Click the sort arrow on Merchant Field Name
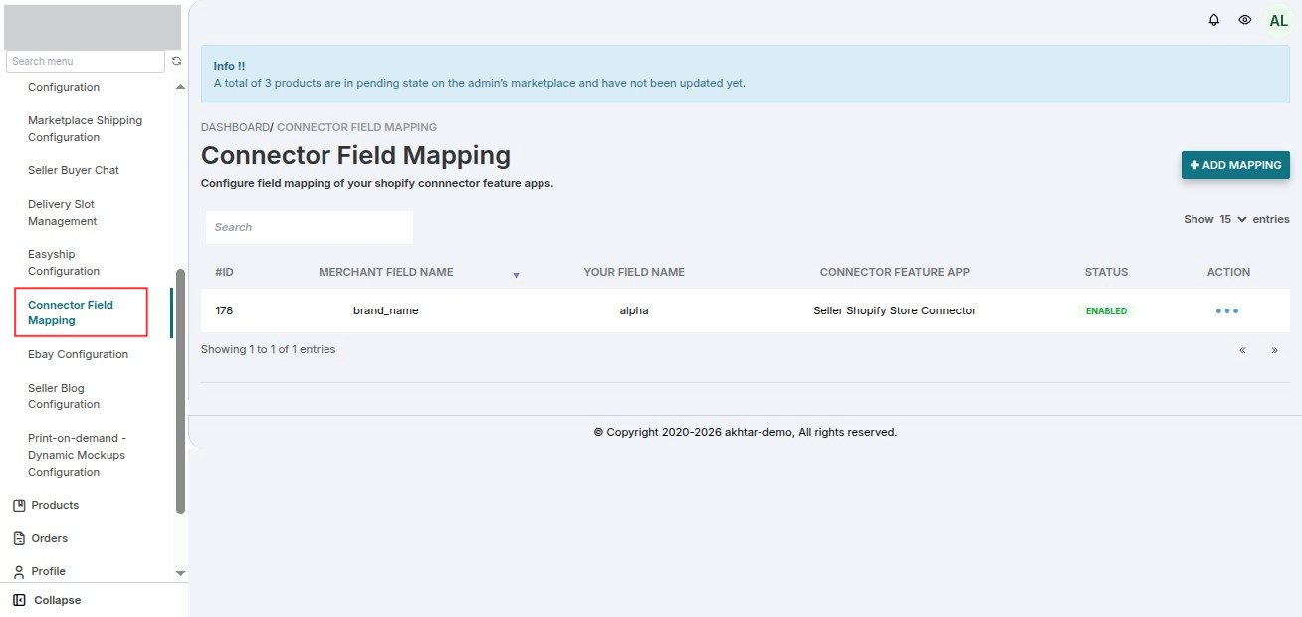The height and width of the screenshot is (617, 1302). coord(516,275)
